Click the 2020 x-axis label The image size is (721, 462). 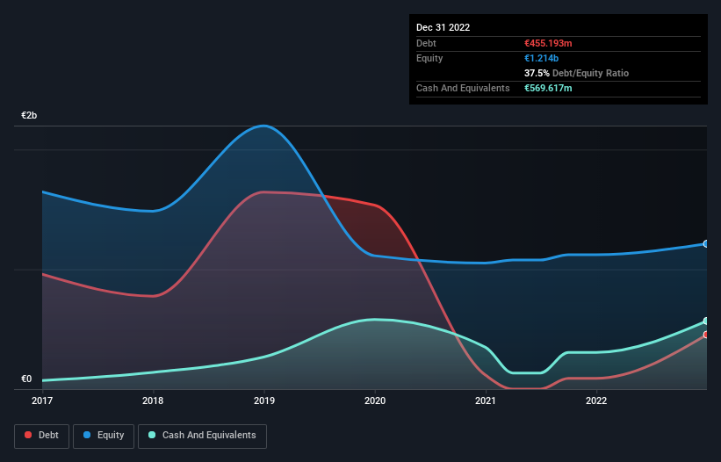coord(375,401)
